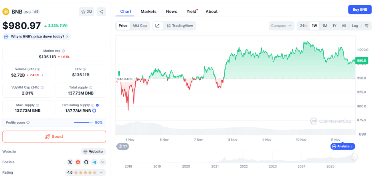Screen dimensions: 374x180
Task: Toggle Log scale on the chart
Action: pyautogui.click(x=355, y=26)
